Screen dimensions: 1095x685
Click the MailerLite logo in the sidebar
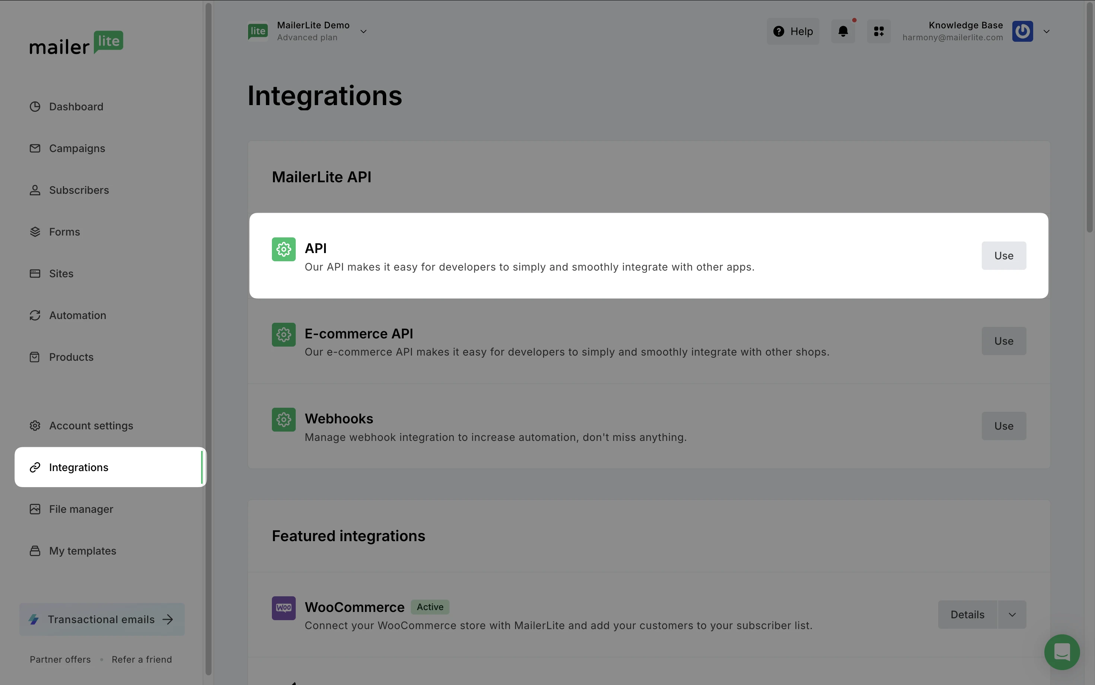pyautogui.click(x=76, y=44)
